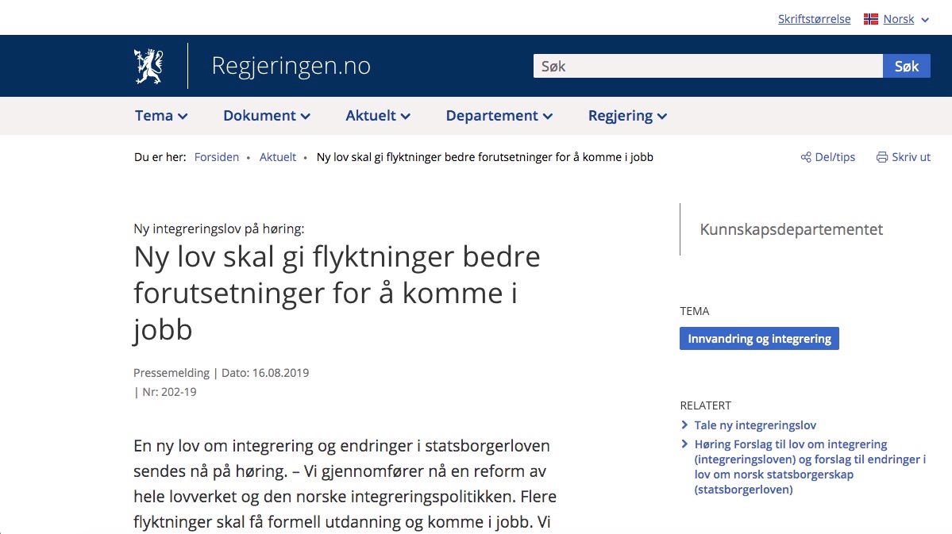This screenshot has width=952, height=534.
Task: Click the Innvandring og integrering topic tag
Action: 759,339
